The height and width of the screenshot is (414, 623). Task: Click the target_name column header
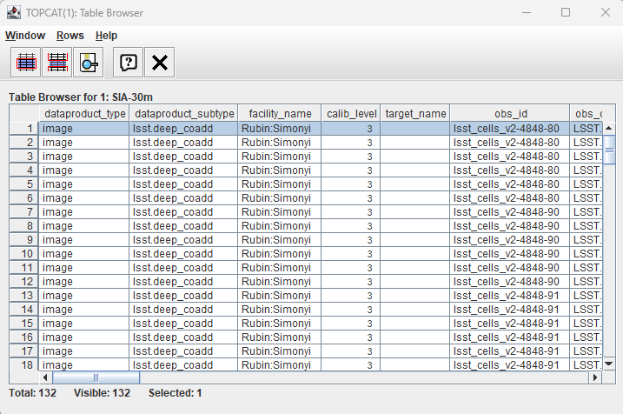pyautogui.click(x=415, y=114)
